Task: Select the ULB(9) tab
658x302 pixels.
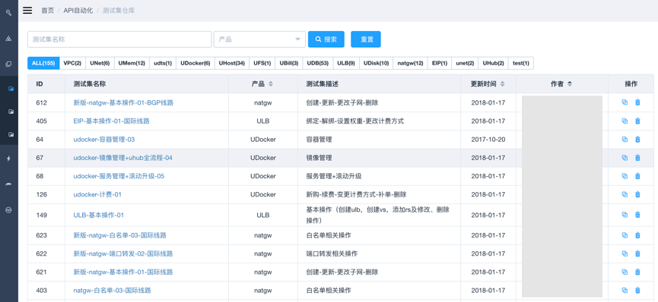Action: [346, 63]
